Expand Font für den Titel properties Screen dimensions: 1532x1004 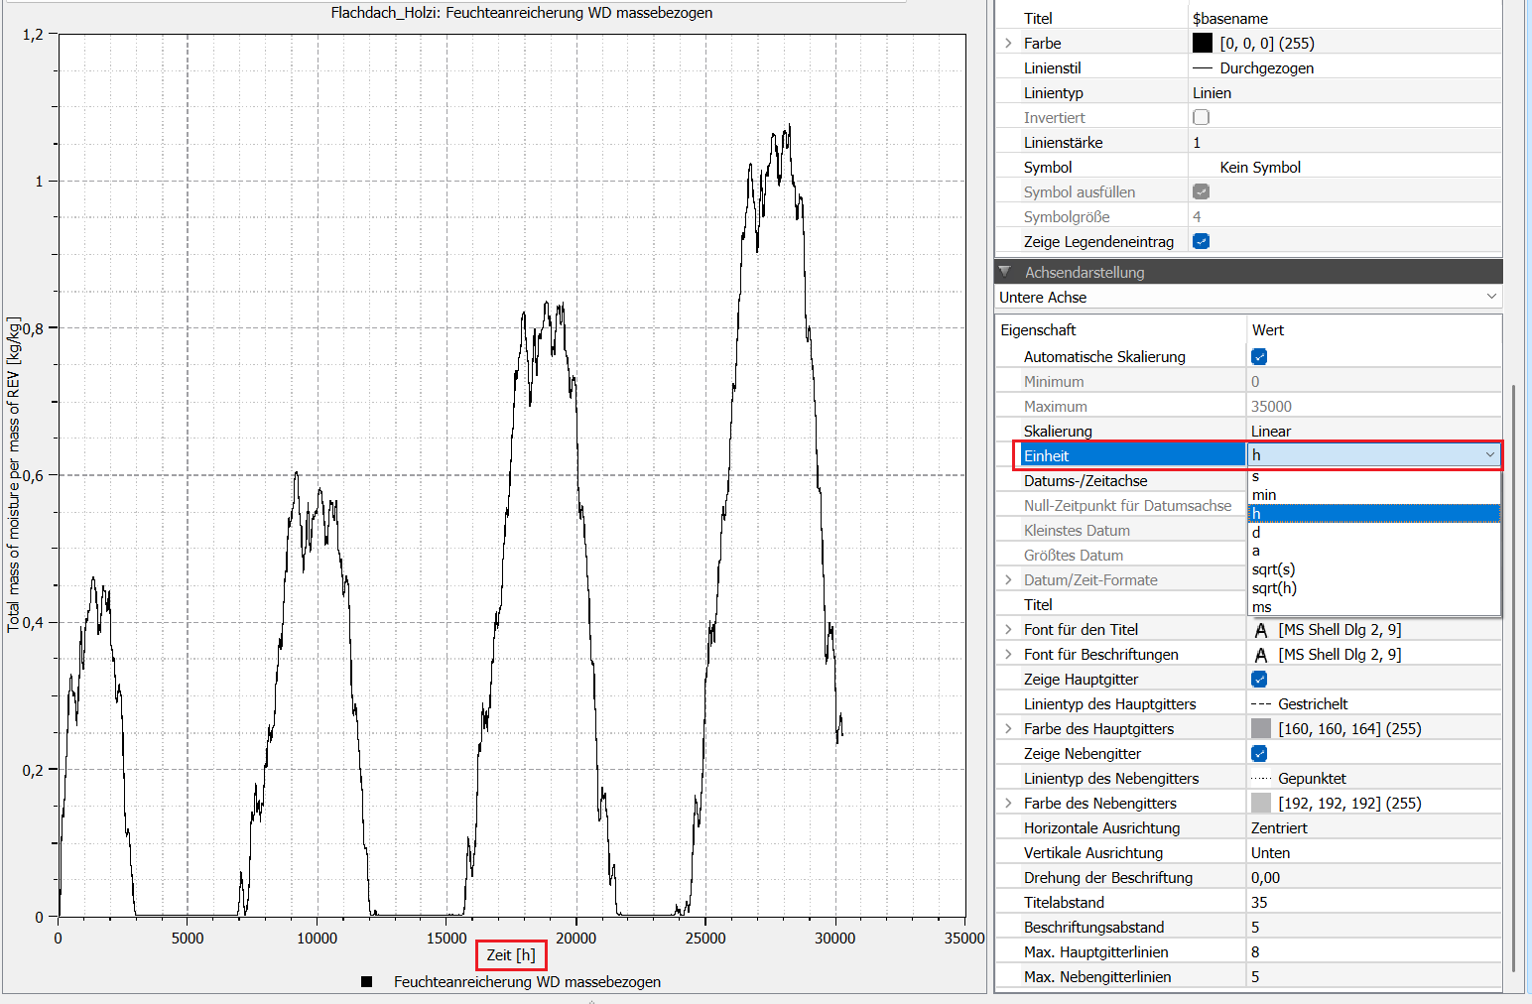click(x=1008, y=629)
